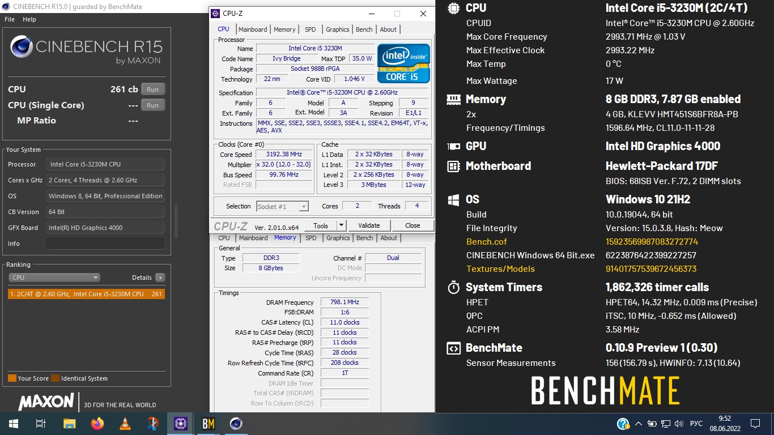The image size is (774, 435).
Task: Click the network icon in system tray
Action: pyautogui.click(x=666, y=424)
